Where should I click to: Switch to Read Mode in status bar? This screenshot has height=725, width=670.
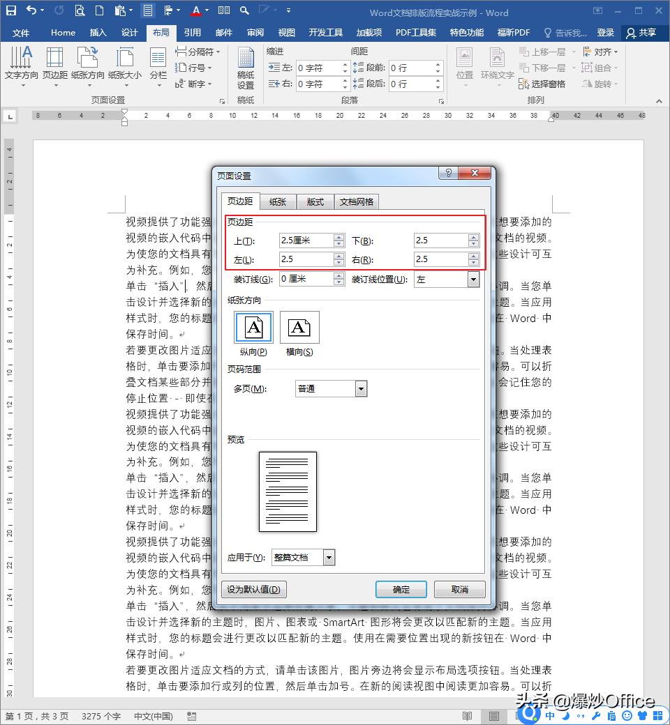point(467,715)
